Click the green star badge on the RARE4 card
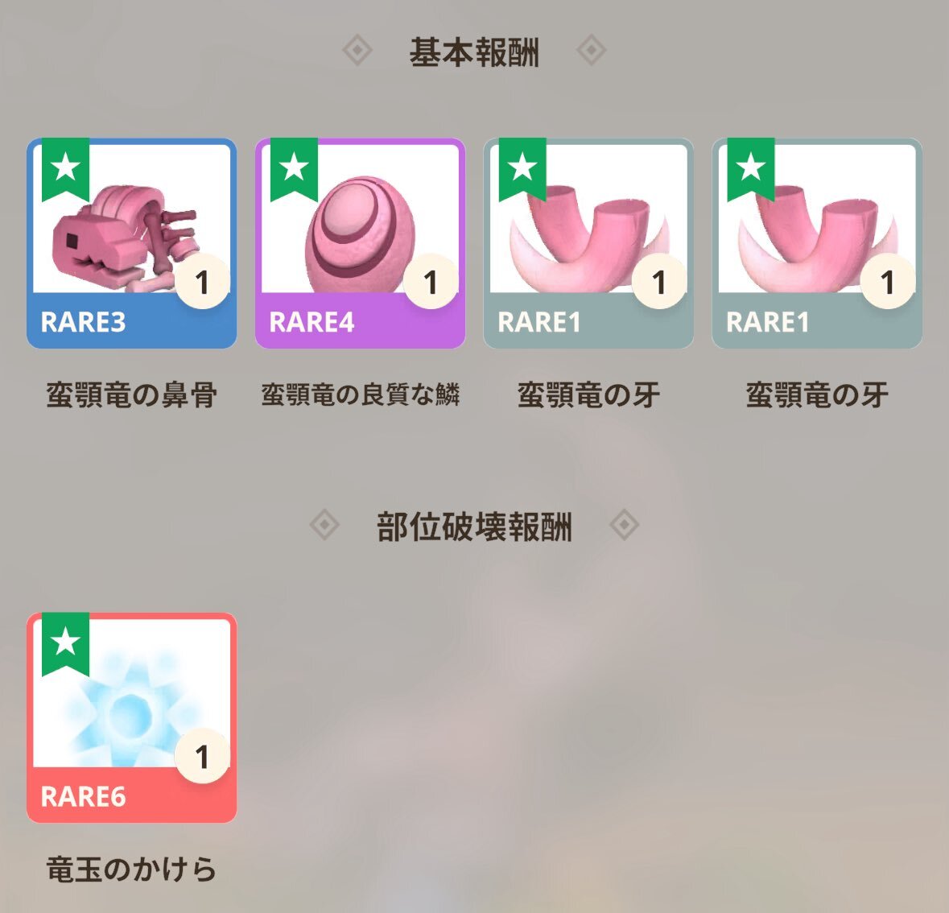This screenshot has height=913, width=949. pyautogui.click(x=294, y=169)
